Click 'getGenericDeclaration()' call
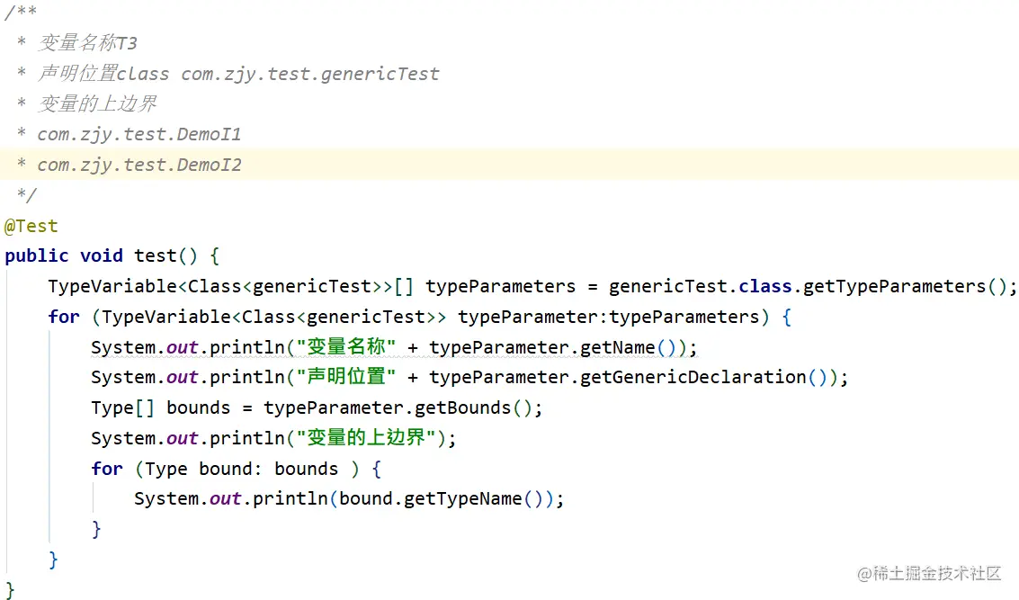The width and height of the screenshot is (1019, 600). [x=702, y=377]
